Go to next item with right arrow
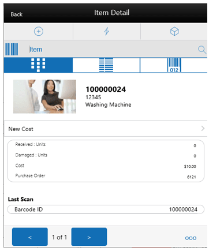This screenshot has height=251, width=209. pyautogui.click(x=89, y=237)
